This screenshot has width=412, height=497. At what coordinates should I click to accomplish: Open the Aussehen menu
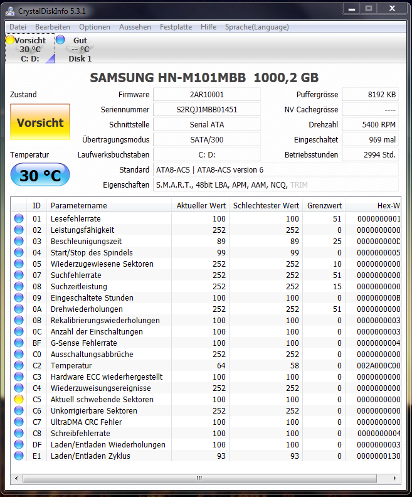tap(135, 27)
